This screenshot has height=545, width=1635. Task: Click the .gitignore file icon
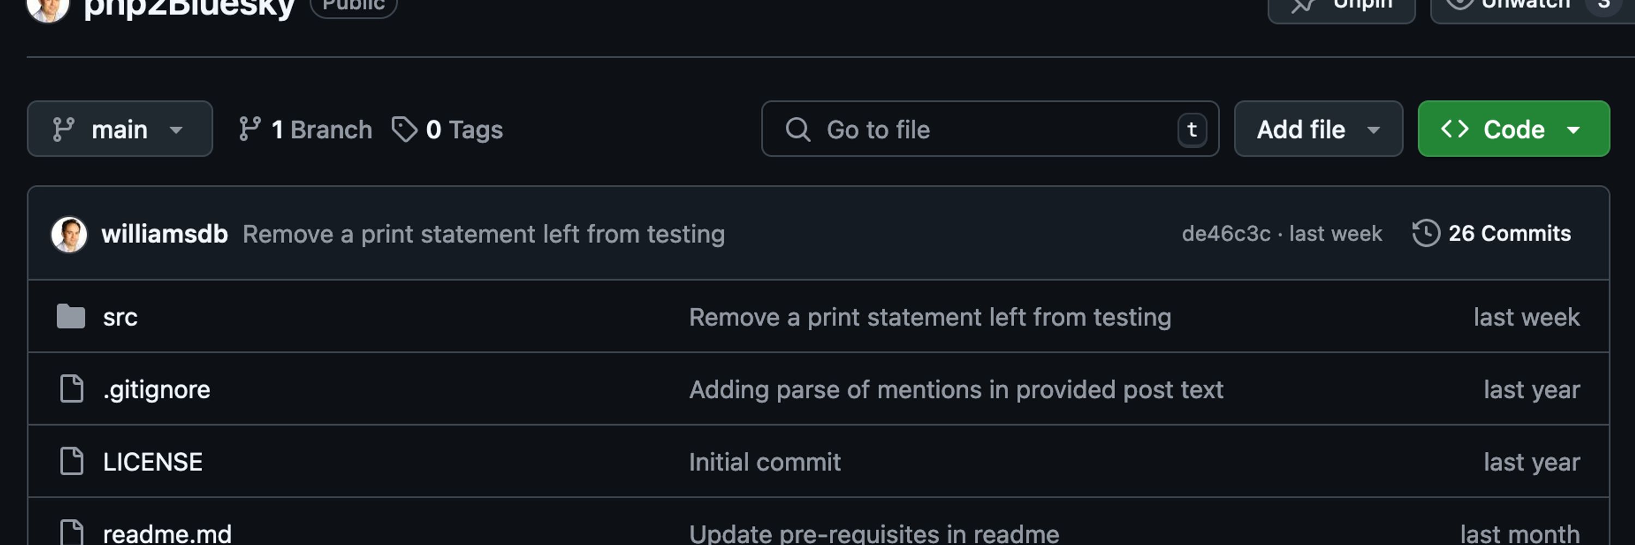(x=72, y=389)
